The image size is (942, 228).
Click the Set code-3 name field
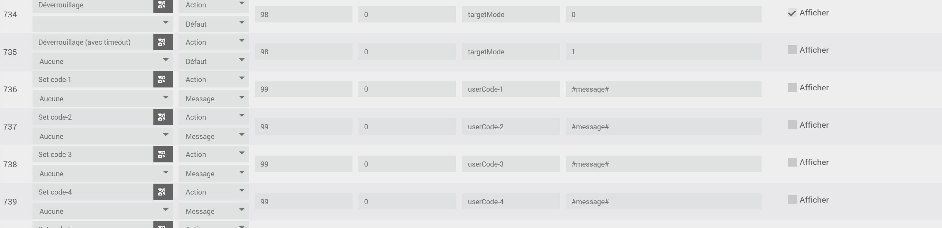(93, 155)
